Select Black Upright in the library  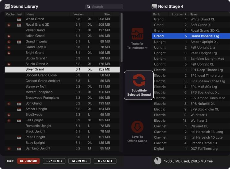(x=62, y=132)
